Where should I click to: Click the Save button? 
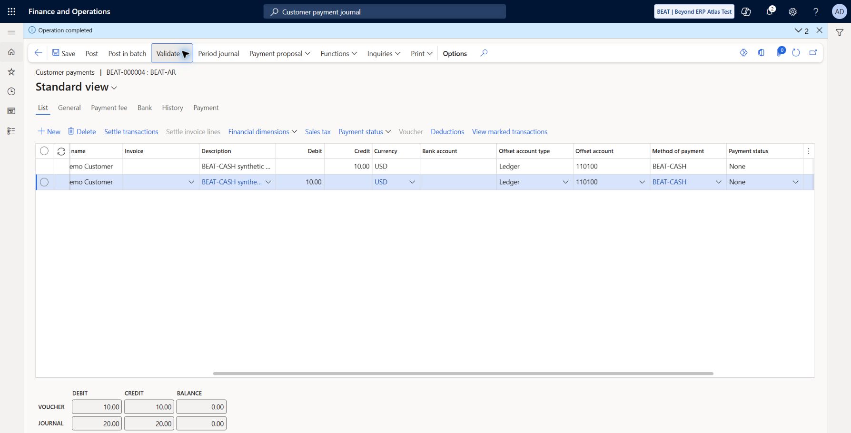(x=64, y=53)
